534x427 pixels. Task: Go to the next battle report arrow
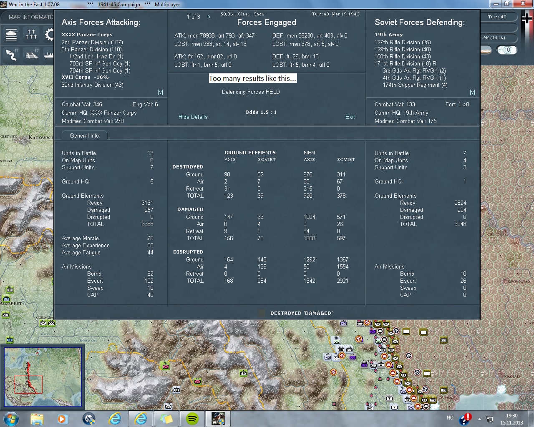pyautogui.click(x=209, y=17)
